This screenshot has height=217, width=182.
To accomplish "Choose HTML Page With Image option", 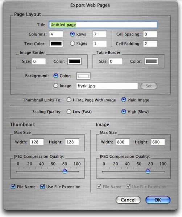I will (x=69, y=100).
